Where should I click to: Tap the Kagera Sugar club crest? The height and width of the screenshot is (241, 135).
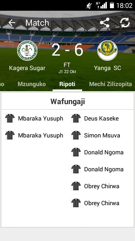click(27, 51)
